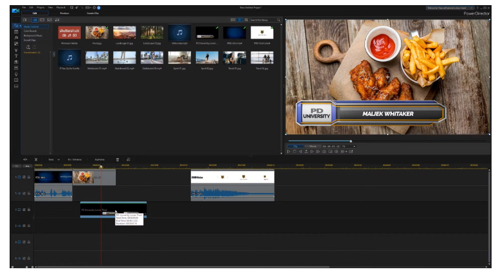The width and height of the screenshot is (498, 274).
Task: Click the snapshot camera icon under preview
Action: 325,152
